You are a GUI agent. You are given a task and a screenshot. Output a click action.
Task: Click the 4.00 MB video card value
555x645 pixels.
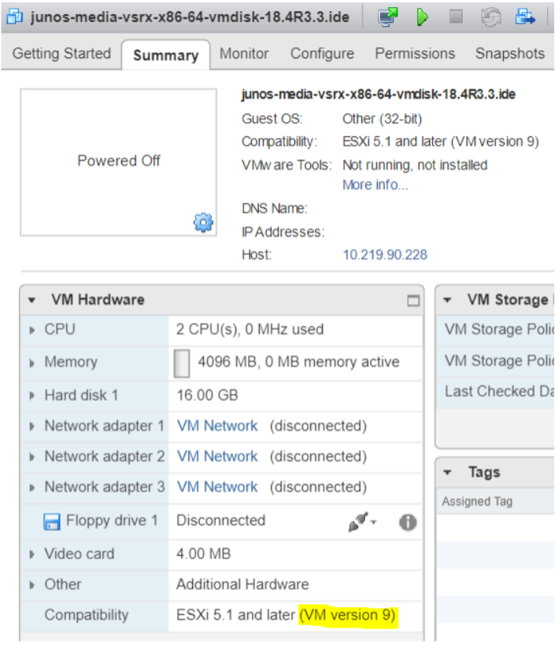click(203, 554)
